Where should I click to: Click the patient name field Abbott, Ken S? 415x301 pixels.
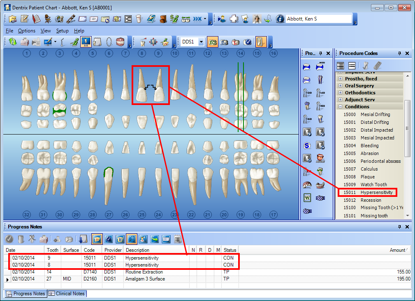pos(319,19)
